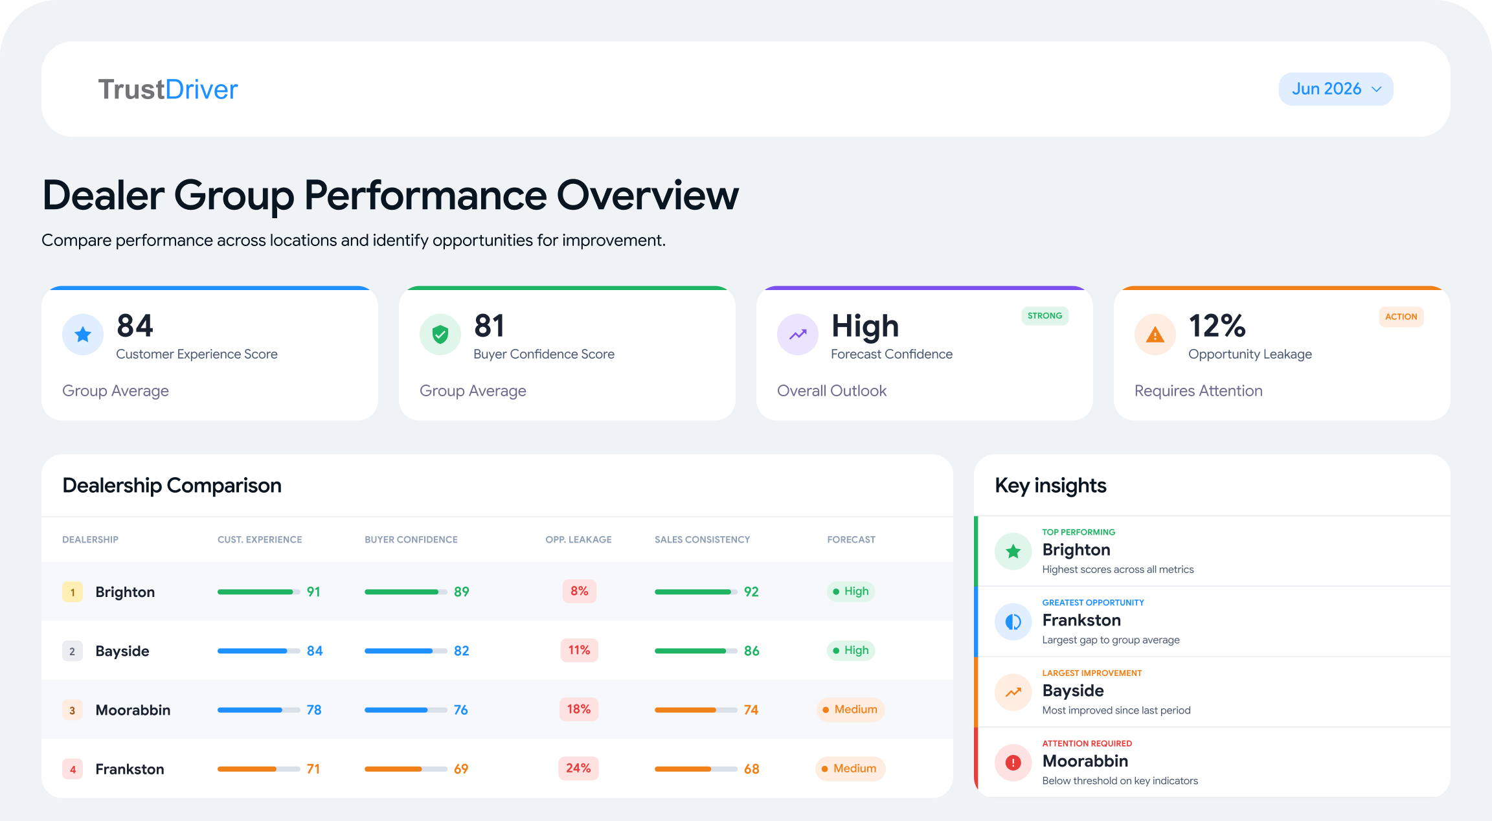Click the green star icon for Brighton insight
The height and width of the screenshot is (821, 1492).
[1013, 552]
